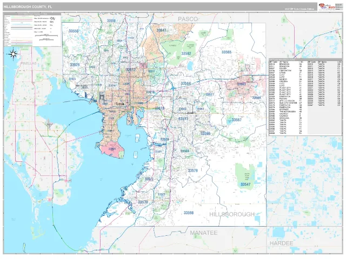Click ZIP code label 33570
346x259 pixels.
pos(143,202)
